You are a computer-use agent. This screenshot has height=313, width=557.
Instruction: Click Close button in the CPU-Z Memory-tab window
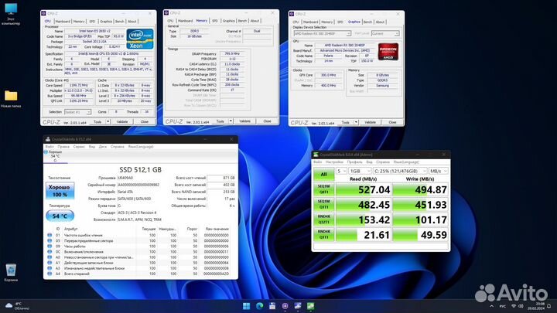(x=267, y=121)
